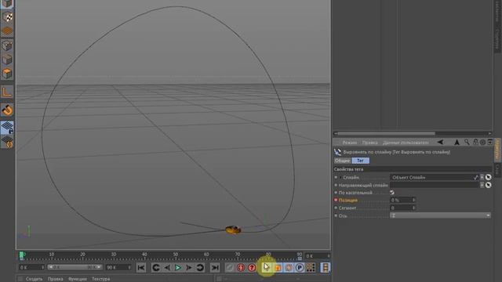Toggle the По касательной checkbox

tap(392, 193)
